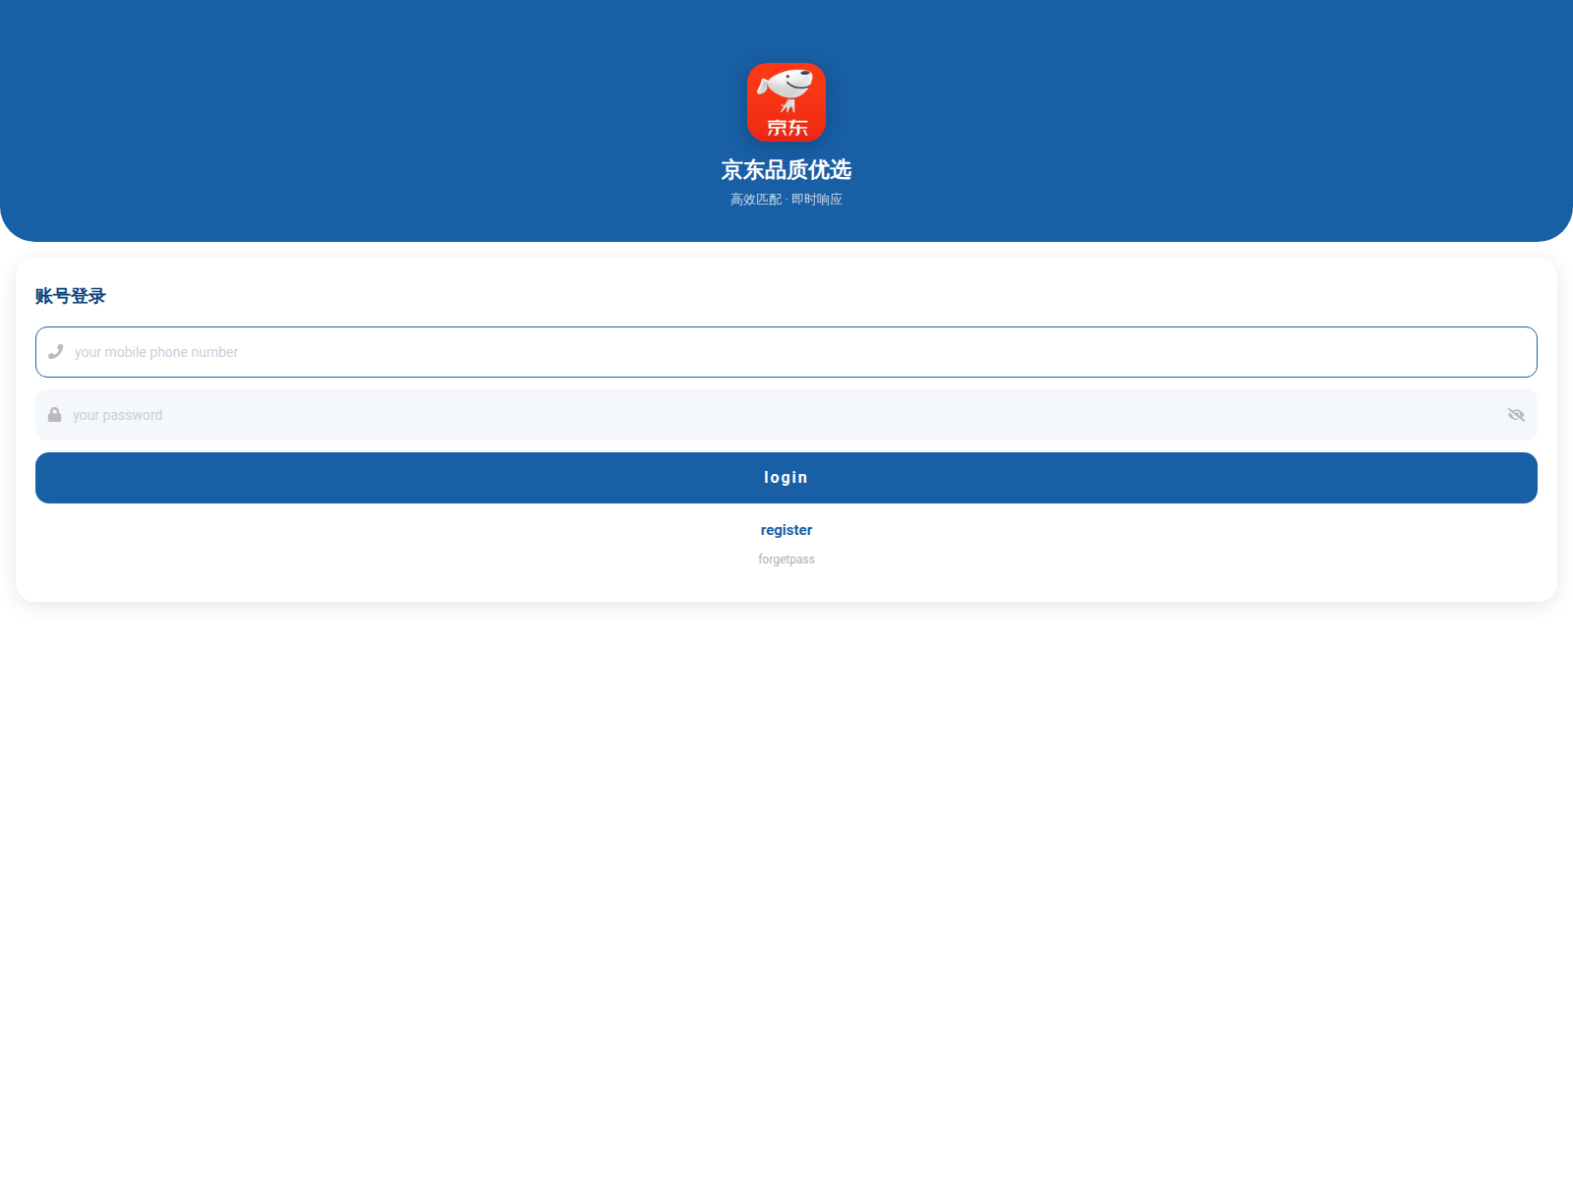The image size is (1573, 1180).
Task: Click the lock icon in the password field
Action: click(55, 415)
